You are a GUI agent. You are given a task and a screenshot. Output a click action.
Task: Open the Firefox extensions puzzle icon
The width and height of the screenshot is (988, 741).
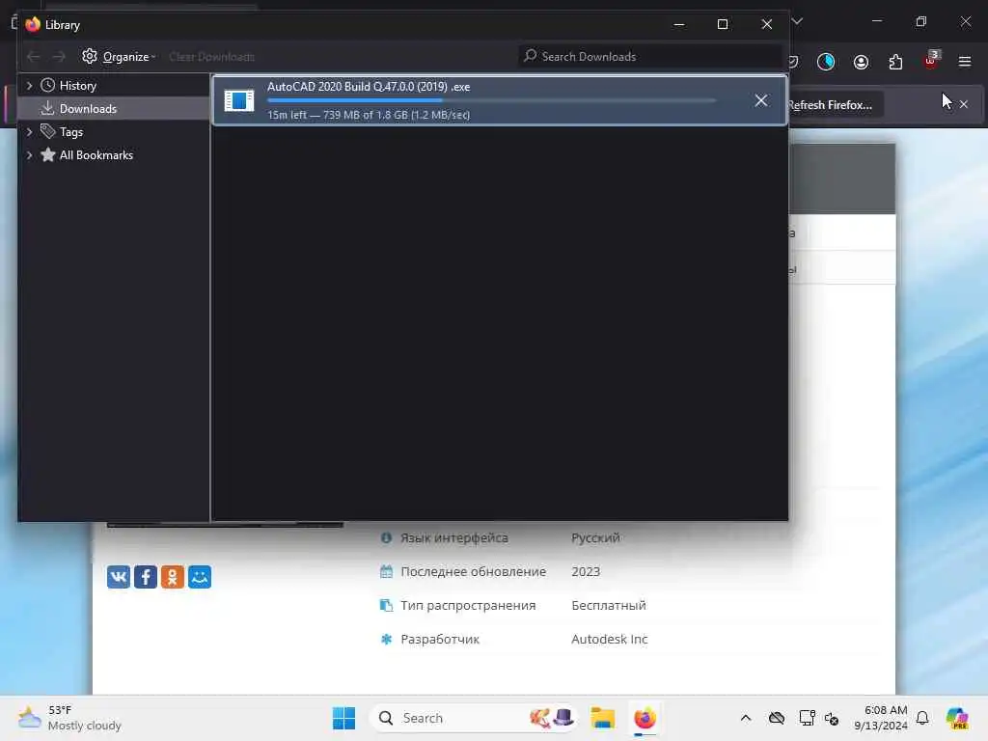point(895,62)
